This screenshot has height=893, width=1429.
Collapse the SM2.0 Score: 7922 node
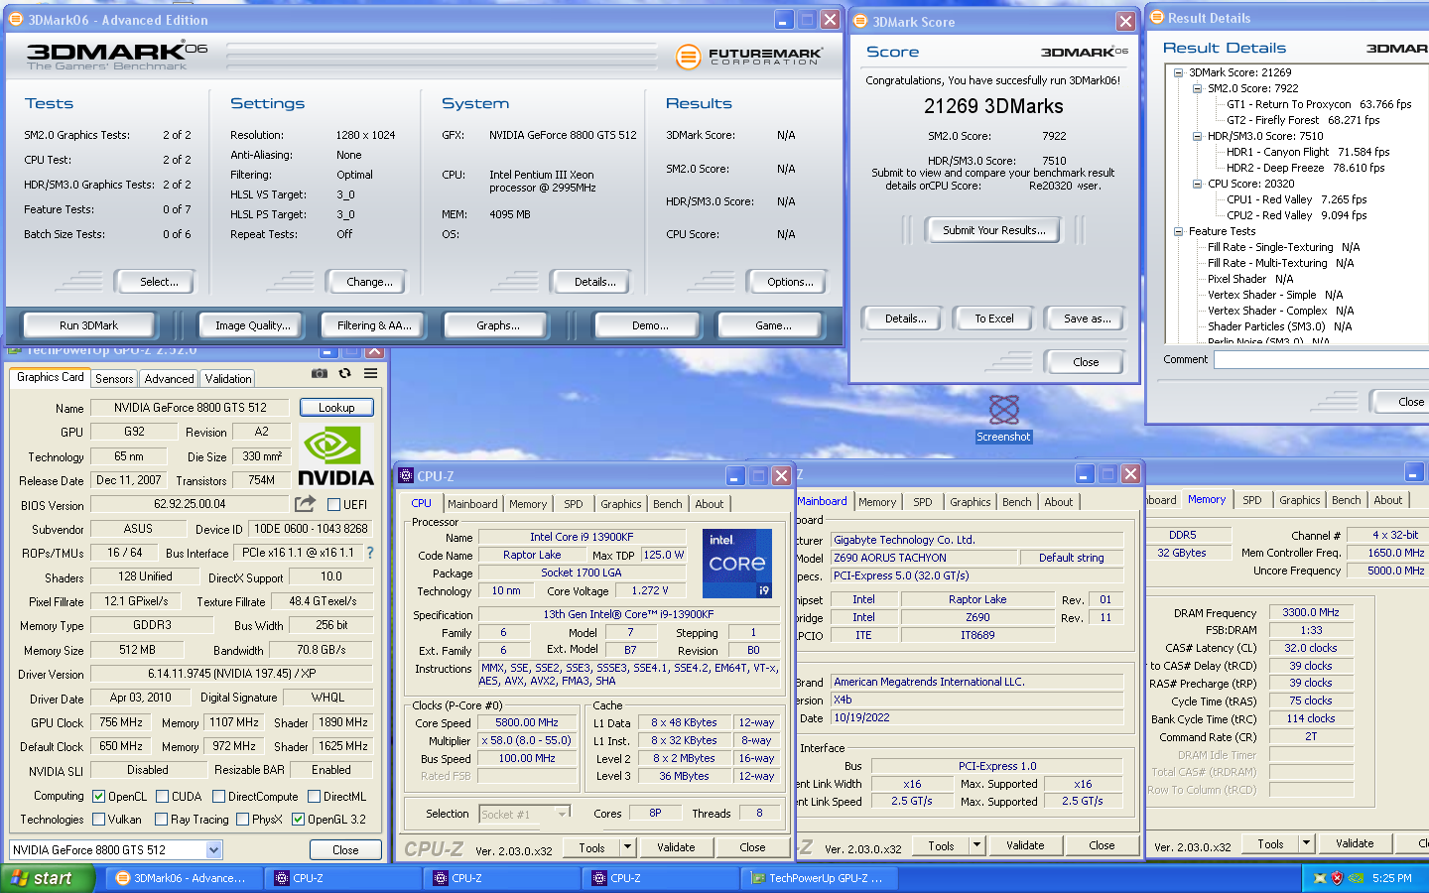pos(1198,88)
